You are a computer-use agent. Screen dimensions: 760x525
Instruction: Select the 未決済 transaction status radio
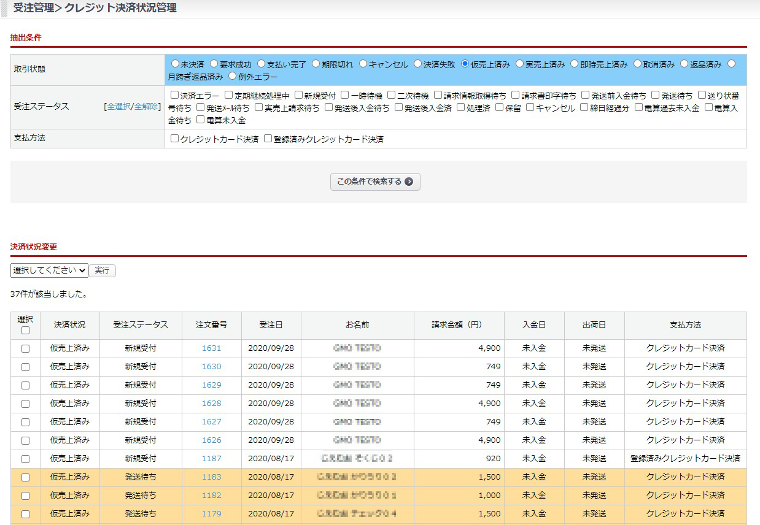[x=176, y=64]
